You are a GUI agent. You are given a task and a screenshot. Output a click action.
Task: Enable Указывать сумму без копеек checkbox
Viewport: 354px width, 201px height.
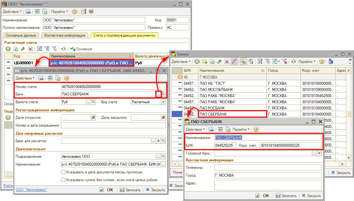click(63, 180)
